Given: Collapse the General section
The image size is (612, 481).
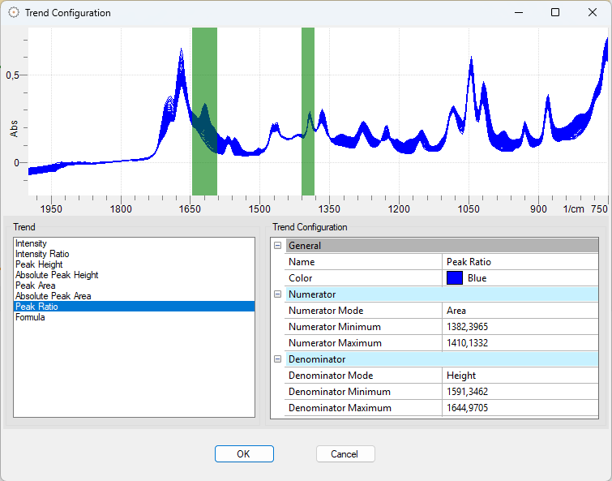Looking at the screenshot, I should (x=277, y=246).
